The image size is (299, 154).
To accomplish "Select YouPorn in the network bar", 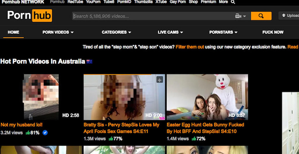I will point(93,2).
